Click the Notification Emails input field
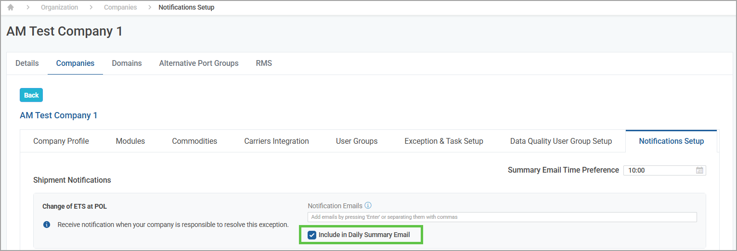The image size is (737, 251). [502, 217]
